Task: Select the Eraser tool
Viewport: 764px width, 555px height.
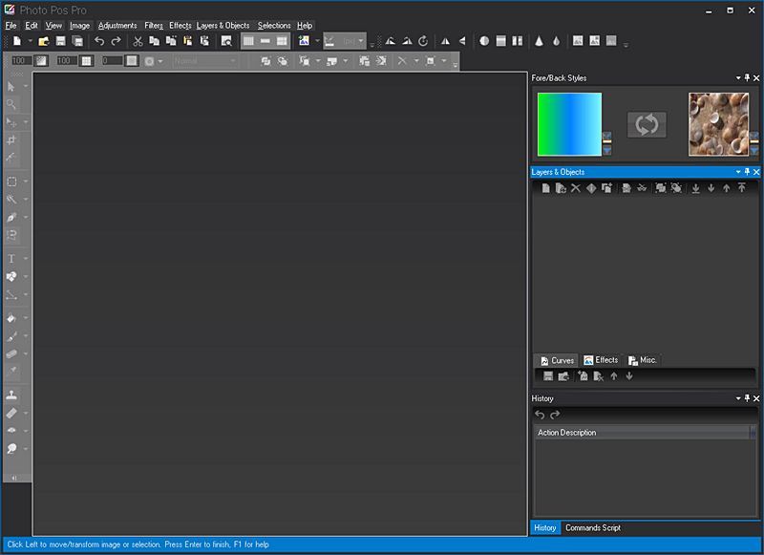Action: click(x=11, y=413)
